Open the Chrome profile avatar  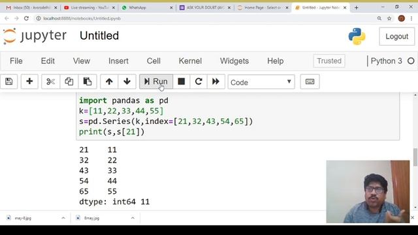pyautogui.click(x=402, y=18)
